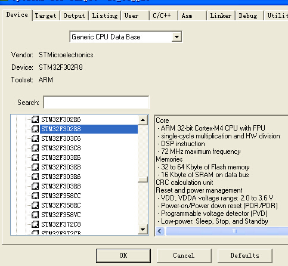Select STM32F303R8 device entry
The image size is (288, 266).
pos(61,186)
